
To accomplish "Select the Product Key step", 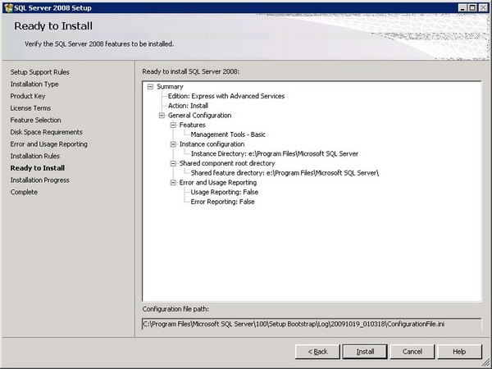I will click(x=28, y=96).
